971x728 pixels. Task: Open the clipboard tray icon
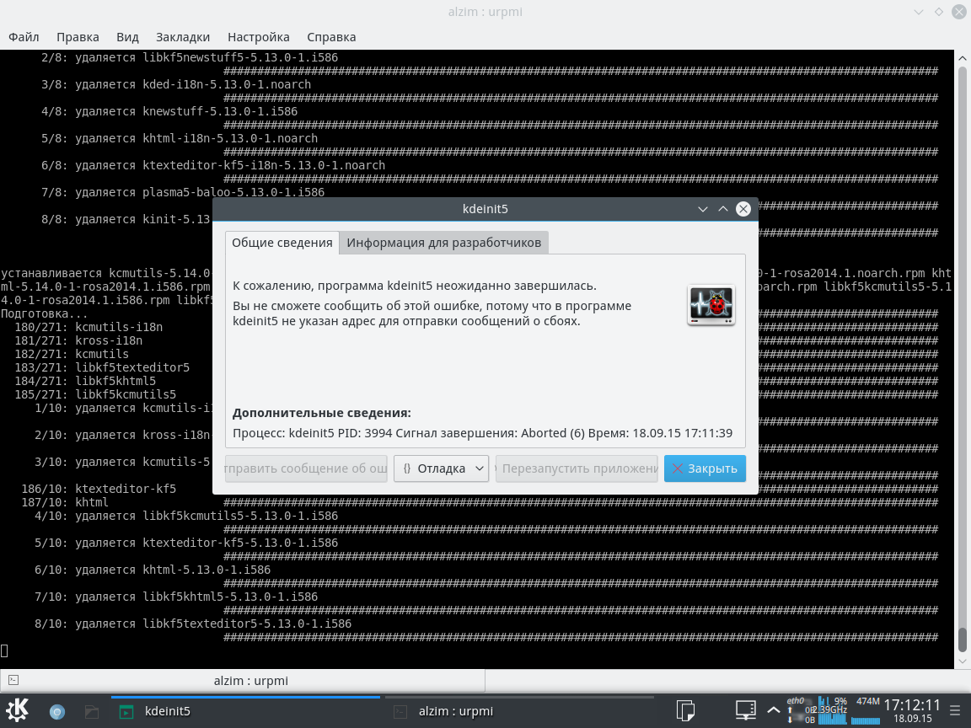point(685,710)
